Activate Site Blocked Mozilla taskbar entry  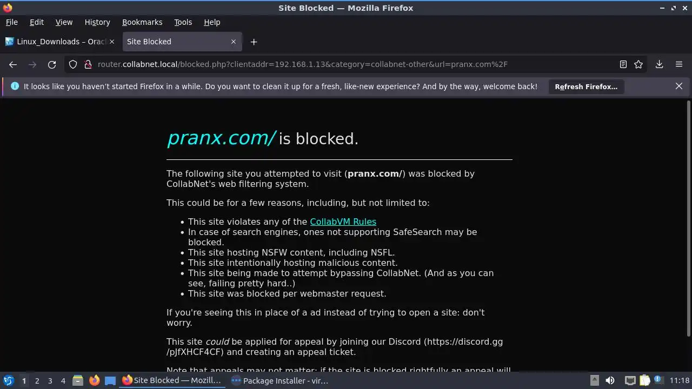coord(172,380)
